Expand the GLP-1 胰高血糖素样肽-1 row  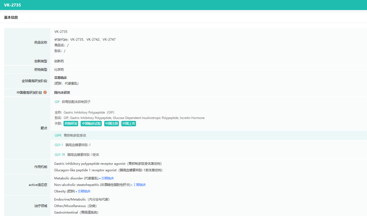coord(209,145)
